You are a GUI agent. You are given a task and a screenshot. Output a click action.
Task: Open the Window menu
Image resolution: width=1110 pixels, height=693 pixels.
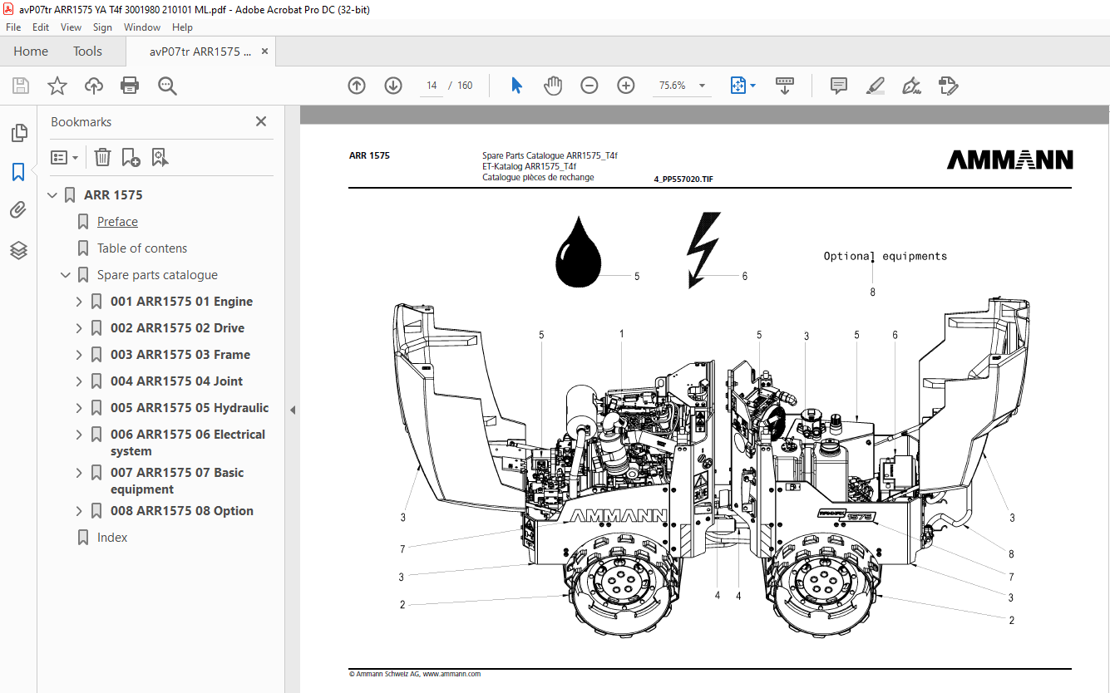[142, 27]
